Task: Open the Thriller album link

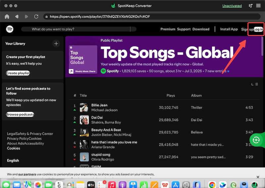Action: coord(196,108)
